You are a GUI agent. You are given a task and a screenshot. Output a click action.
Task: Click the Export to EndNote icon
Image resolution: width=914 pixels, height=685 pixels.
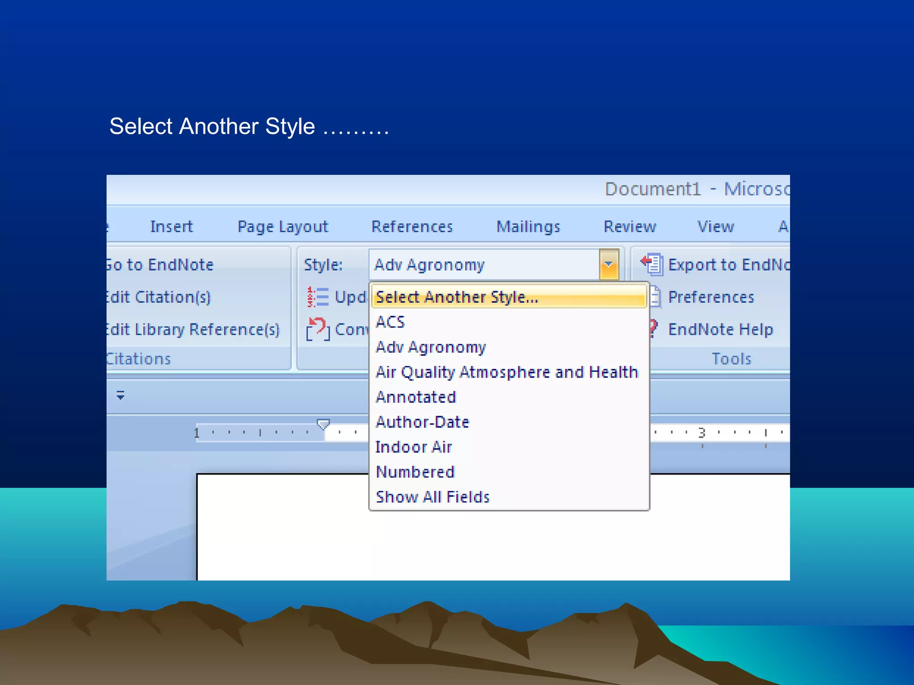(652, 264)
